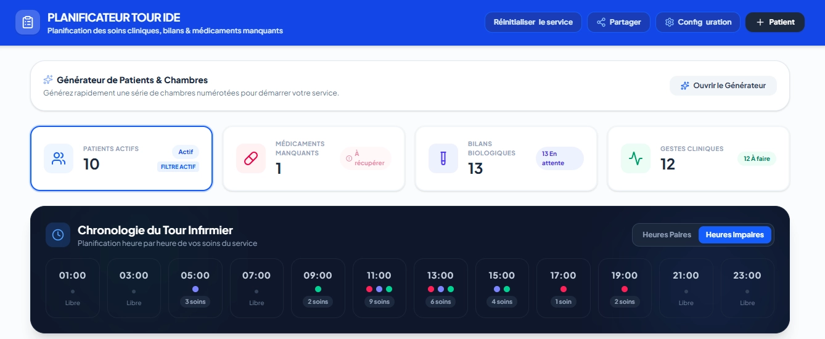Click the pulse icon on Gestes Cliniques card
Viewport: 825px width, 339px height.
(636, 158)
